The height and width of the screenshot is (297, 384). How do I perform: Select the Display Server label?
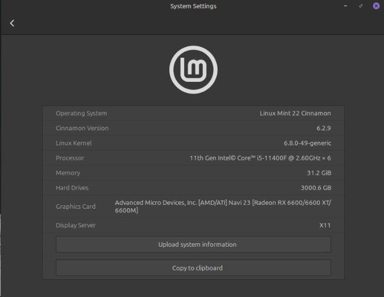pos(76,225)
